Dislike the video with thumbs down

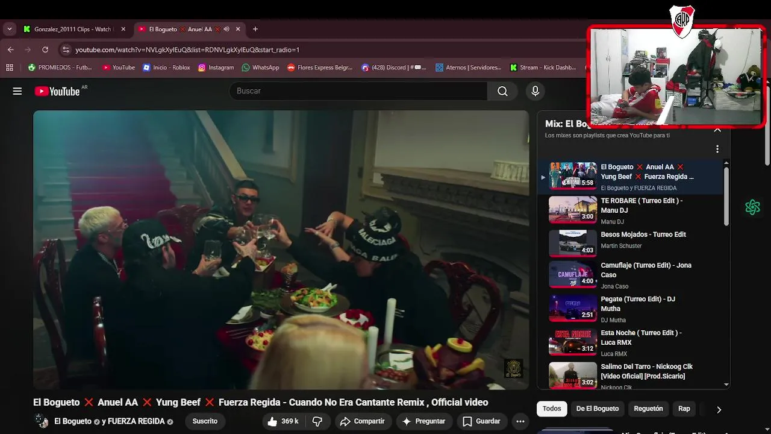[x=317, y=421]
